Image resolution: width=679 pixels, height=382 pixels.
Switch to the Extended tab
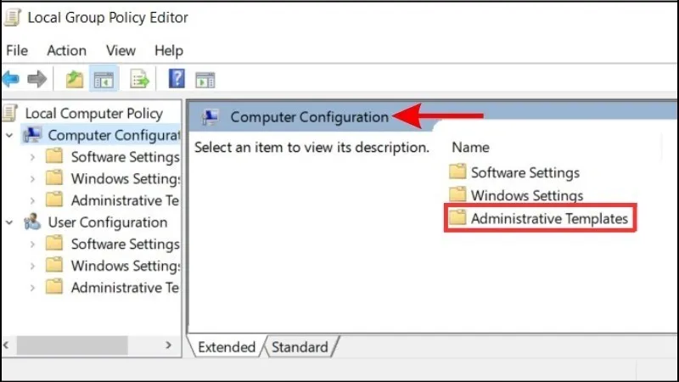coord(227,347)
